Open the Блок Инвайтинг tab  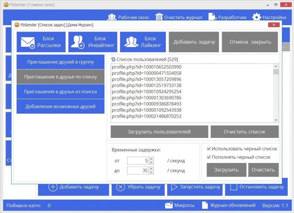pos(93,42)
